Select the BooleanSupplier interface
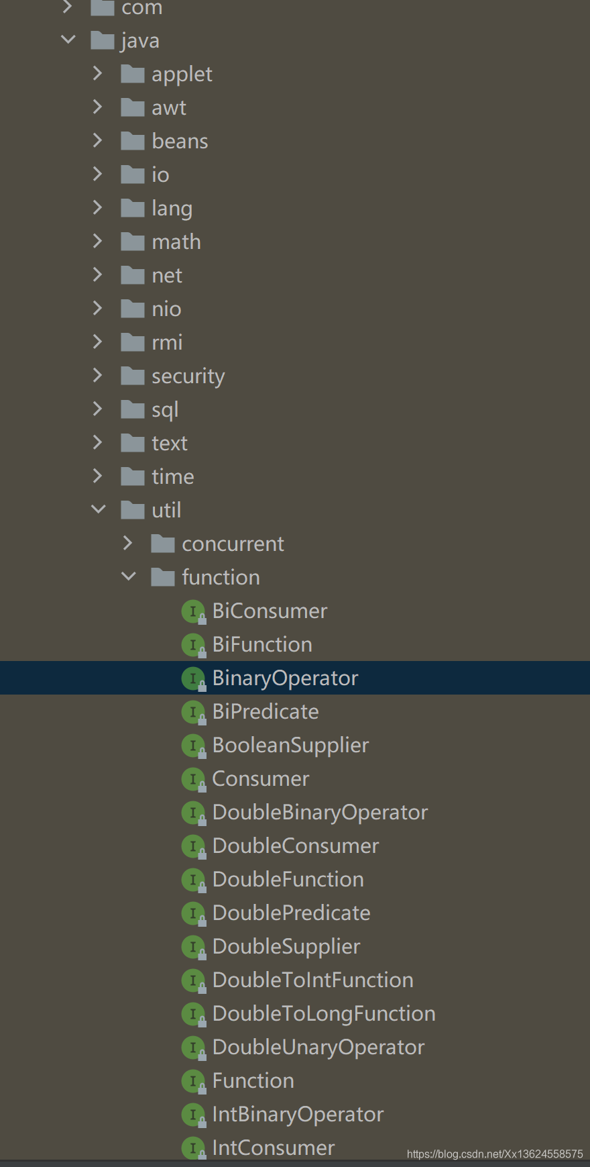The image size is (590, 1167). pos(290,746)
